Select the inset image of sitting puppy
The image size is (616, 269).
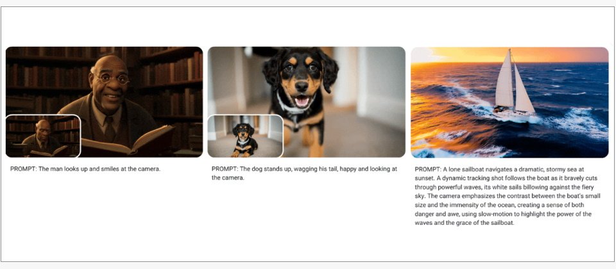[x=245, y=136]
